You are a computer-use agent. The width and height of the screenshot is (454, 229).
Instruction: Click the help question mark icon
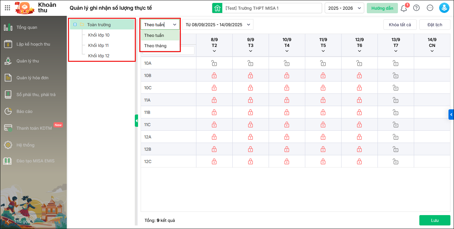click(417, 8)
